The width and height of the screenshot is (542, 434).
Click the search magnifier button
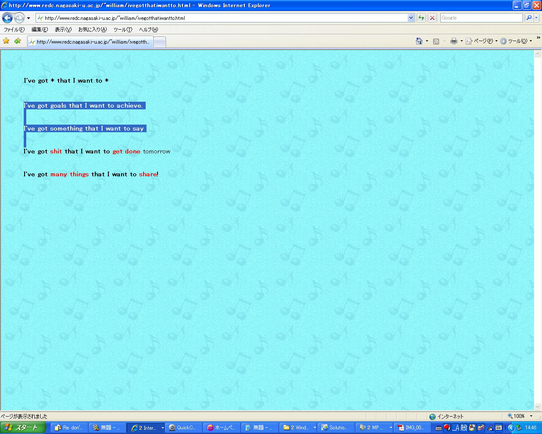pyautogui.click(x=529, y=18)
